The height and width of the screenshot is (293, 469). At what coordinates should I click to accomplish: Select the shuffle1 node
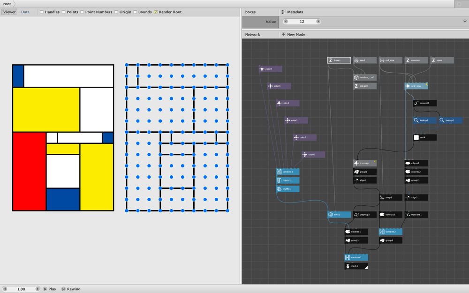pyautogui.click(x=287, y=189)
